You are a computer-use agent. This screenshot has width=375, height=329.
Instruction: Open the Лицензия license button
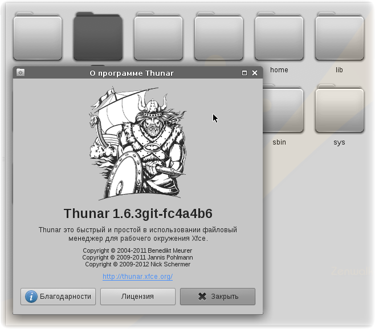[138, 296]
